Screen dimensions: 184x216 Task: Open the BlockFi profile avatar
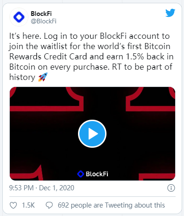point(19,17)
